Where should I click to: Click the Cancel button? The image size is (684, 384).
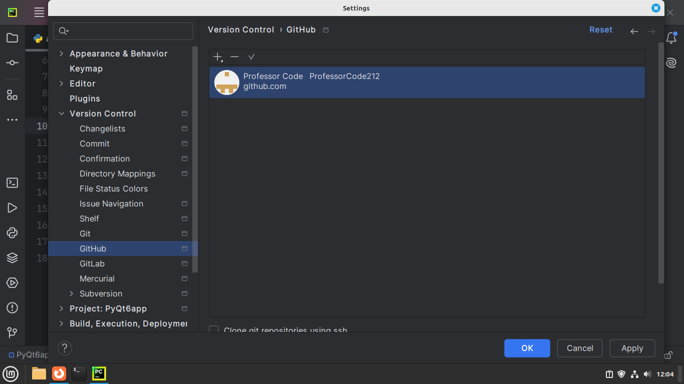pyautogui.click(x=580, y=348)
